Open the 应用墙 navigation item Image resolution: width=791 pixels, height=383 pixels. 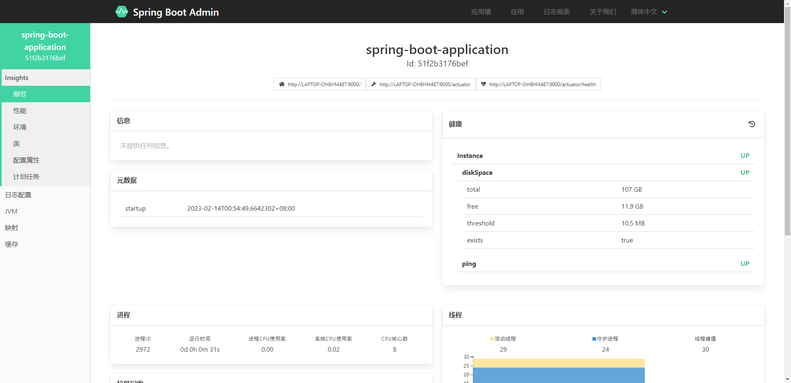(x=481, y=12)
